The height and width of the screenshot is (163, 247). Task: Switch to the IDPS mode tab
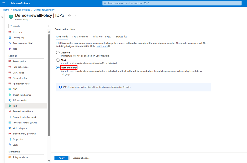click(x=62, y=37)
